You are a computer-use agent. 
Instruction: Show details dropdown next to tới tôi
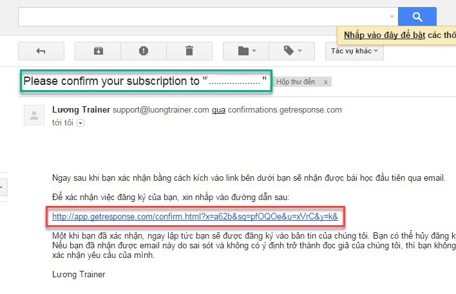[81, 123]
